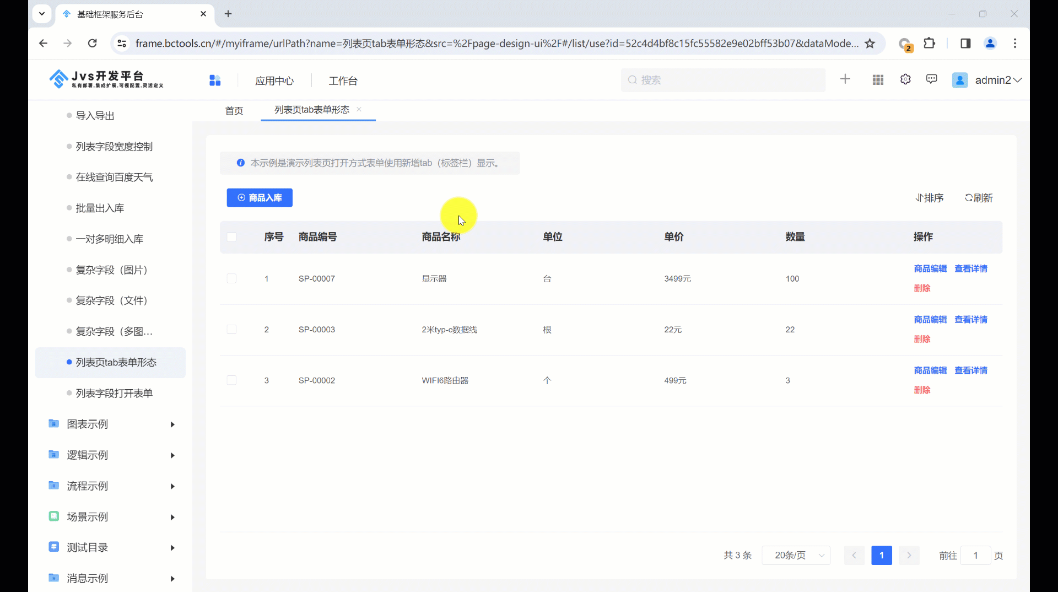Close the 列表页tab表单形态 page tab

pyautogui.click(x=359, y=109)
